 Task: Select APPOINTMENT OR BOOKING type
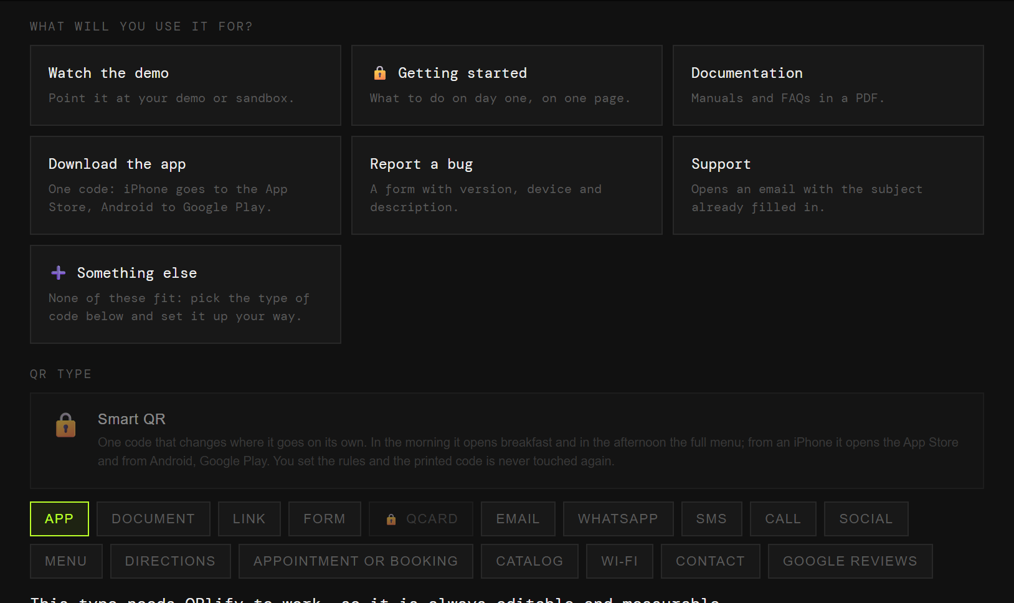(356, 561)
